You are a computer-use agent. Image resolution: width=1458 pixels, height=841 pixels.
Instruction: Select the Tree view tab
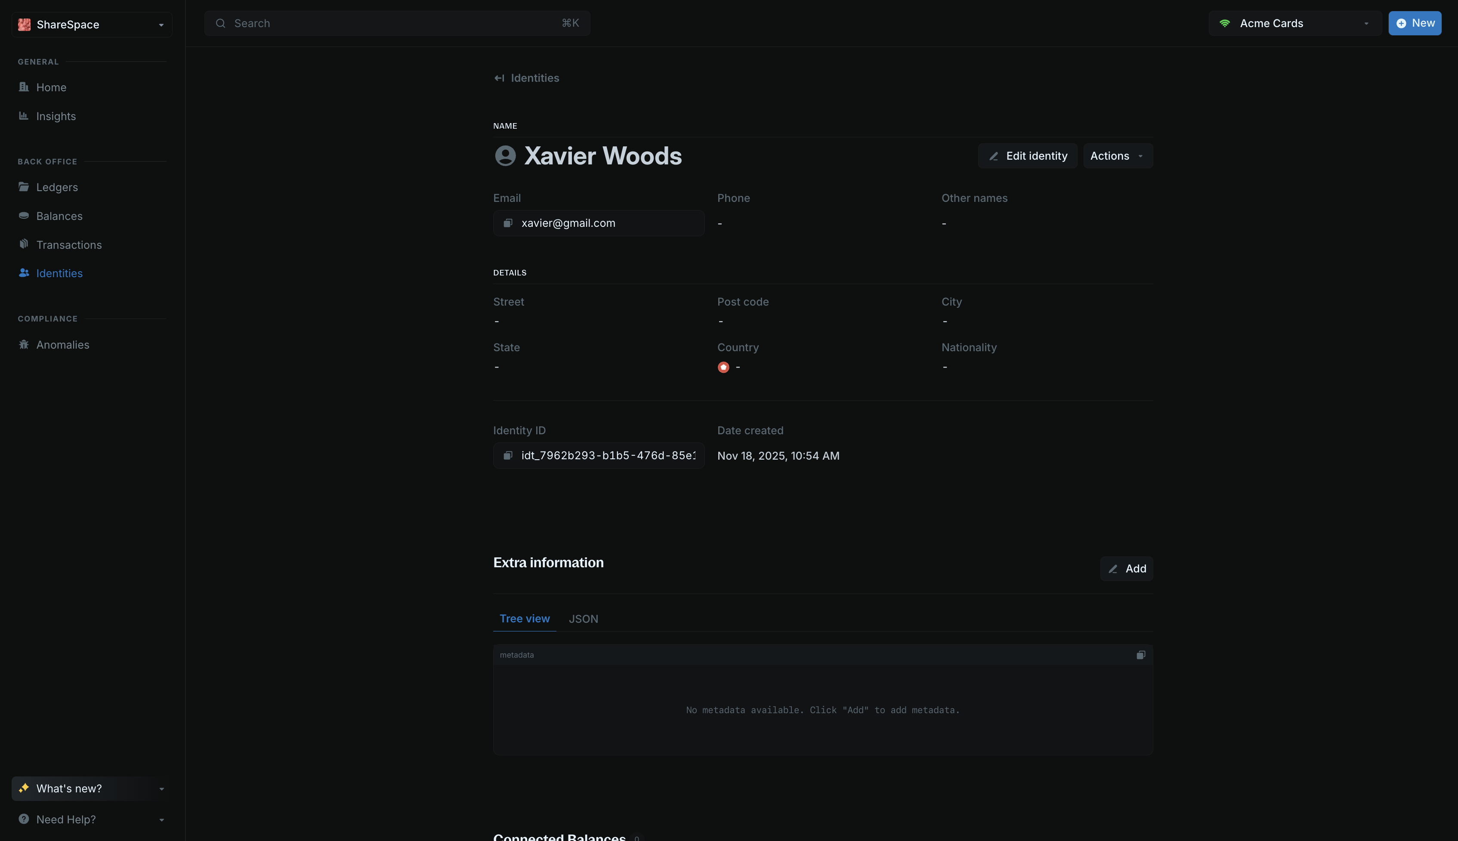tap(524, 618)
